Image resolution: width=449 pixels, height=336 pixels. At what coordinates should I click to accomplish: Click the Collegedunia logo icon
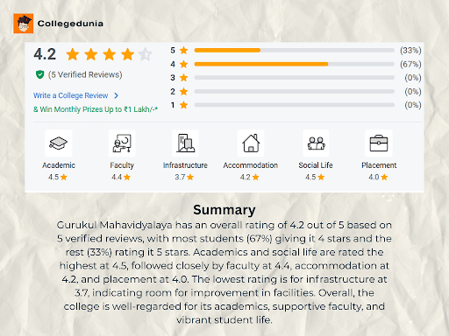tap(23, 24)
